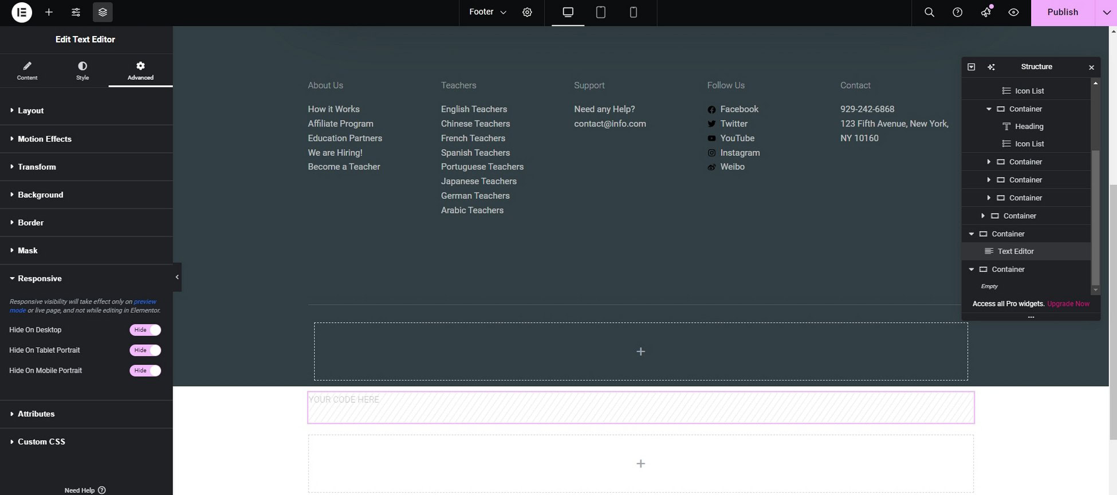Collapse the Container above Text Editor
This screenshot has width=1117, height=495.
(x=972, y=234)
